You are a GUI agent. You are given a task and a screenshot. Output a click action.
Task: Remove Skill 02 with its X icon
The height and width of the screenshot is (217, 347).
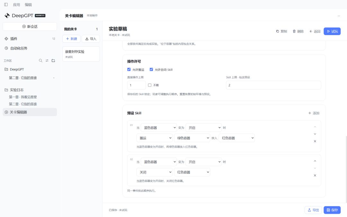pos(315,176)
